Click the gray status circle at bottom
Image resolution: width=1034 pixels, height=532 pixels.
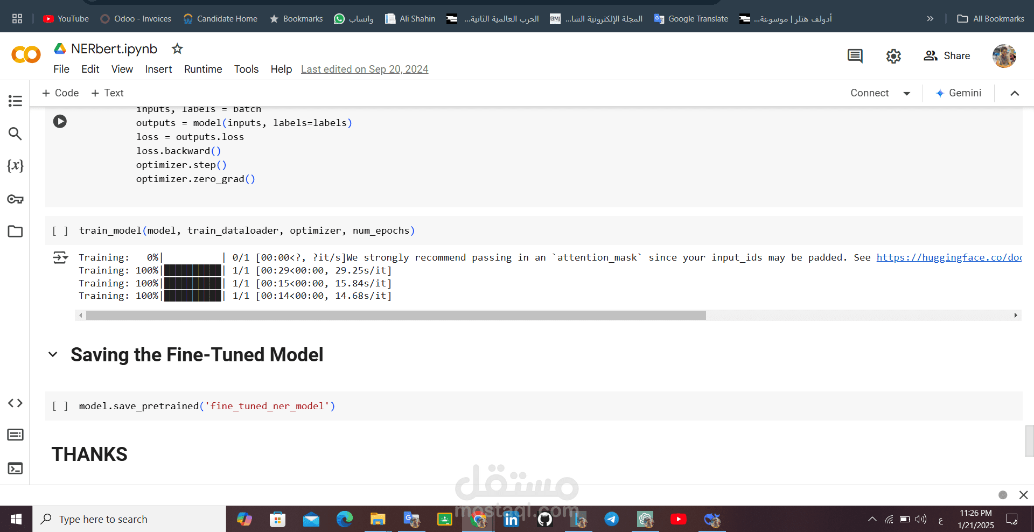point(1003,495)
